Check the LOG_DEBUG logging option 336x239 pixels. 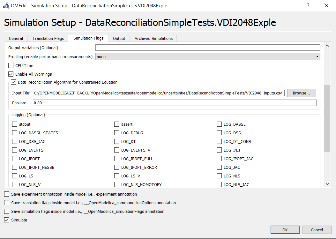pyautogui.click(x=117, y=133)
